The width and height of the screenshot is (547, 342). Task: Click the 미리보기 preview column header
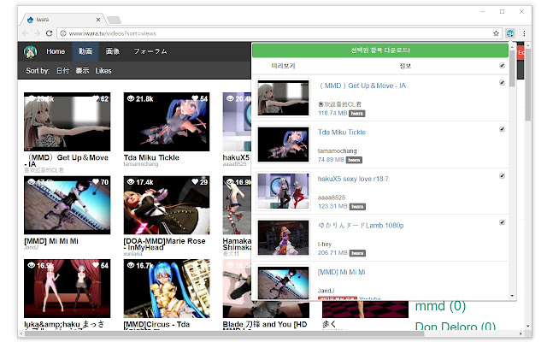283,66
